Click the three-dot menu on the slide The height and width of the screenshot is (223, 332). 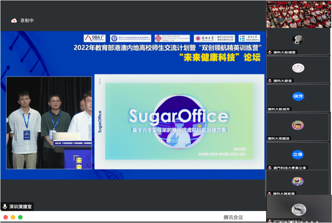(100, 82)
